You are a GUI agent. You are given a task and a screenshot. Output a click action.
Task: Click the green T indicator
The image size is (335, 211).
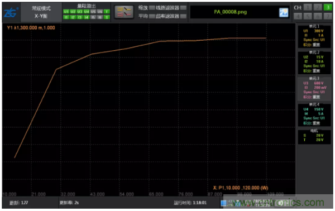(107, 12)
